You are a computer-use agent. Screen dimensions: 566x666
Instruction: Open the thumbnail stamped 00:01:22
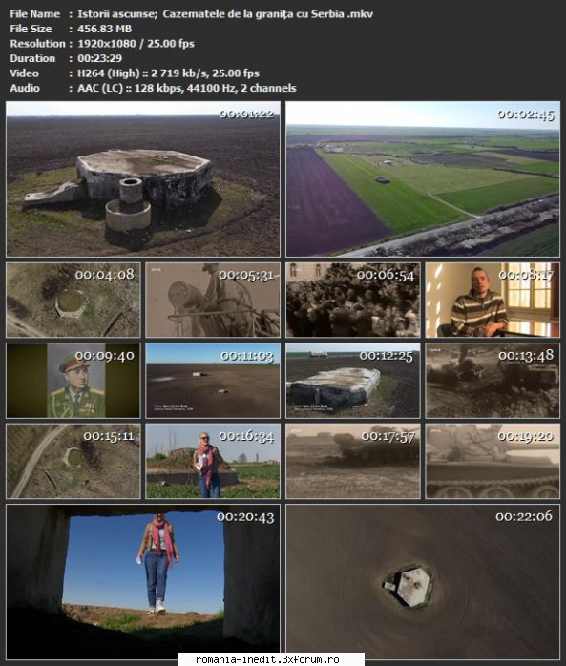pos(143,178)
